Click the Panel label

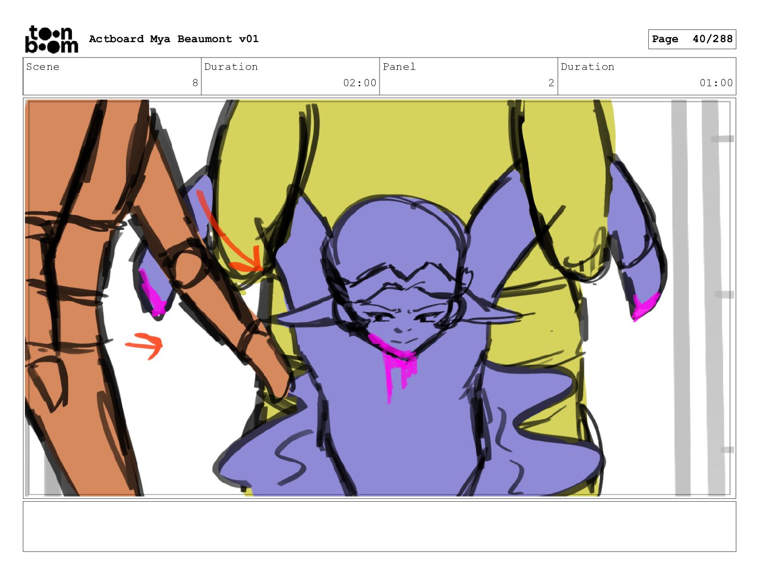pos(399,67)
